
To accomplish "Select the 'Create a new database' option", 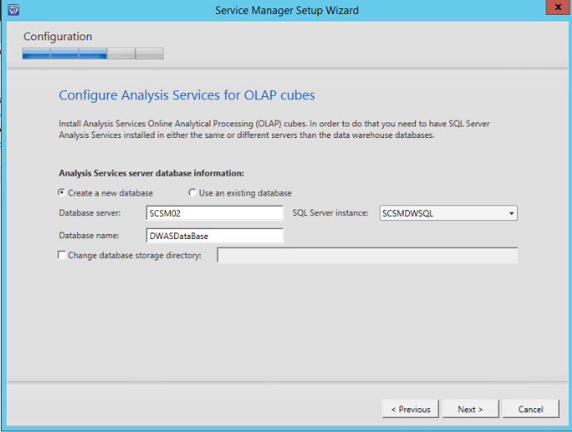I will (x=62, y=193).
